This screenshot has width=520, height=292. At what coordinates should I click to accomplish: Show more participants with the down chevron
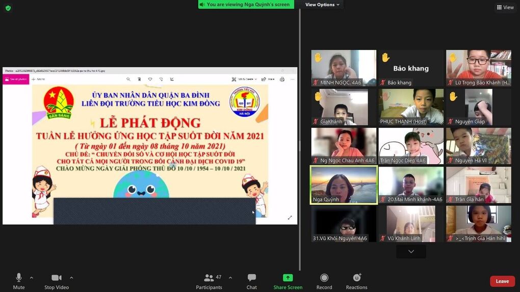click(x=411, y=251)
